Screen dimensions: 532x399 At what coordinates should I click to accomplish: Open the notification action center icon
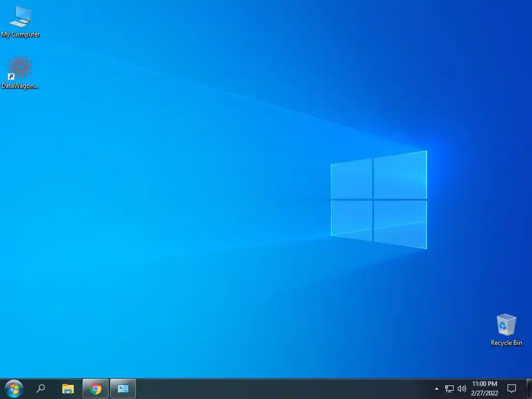pos(512,389)
